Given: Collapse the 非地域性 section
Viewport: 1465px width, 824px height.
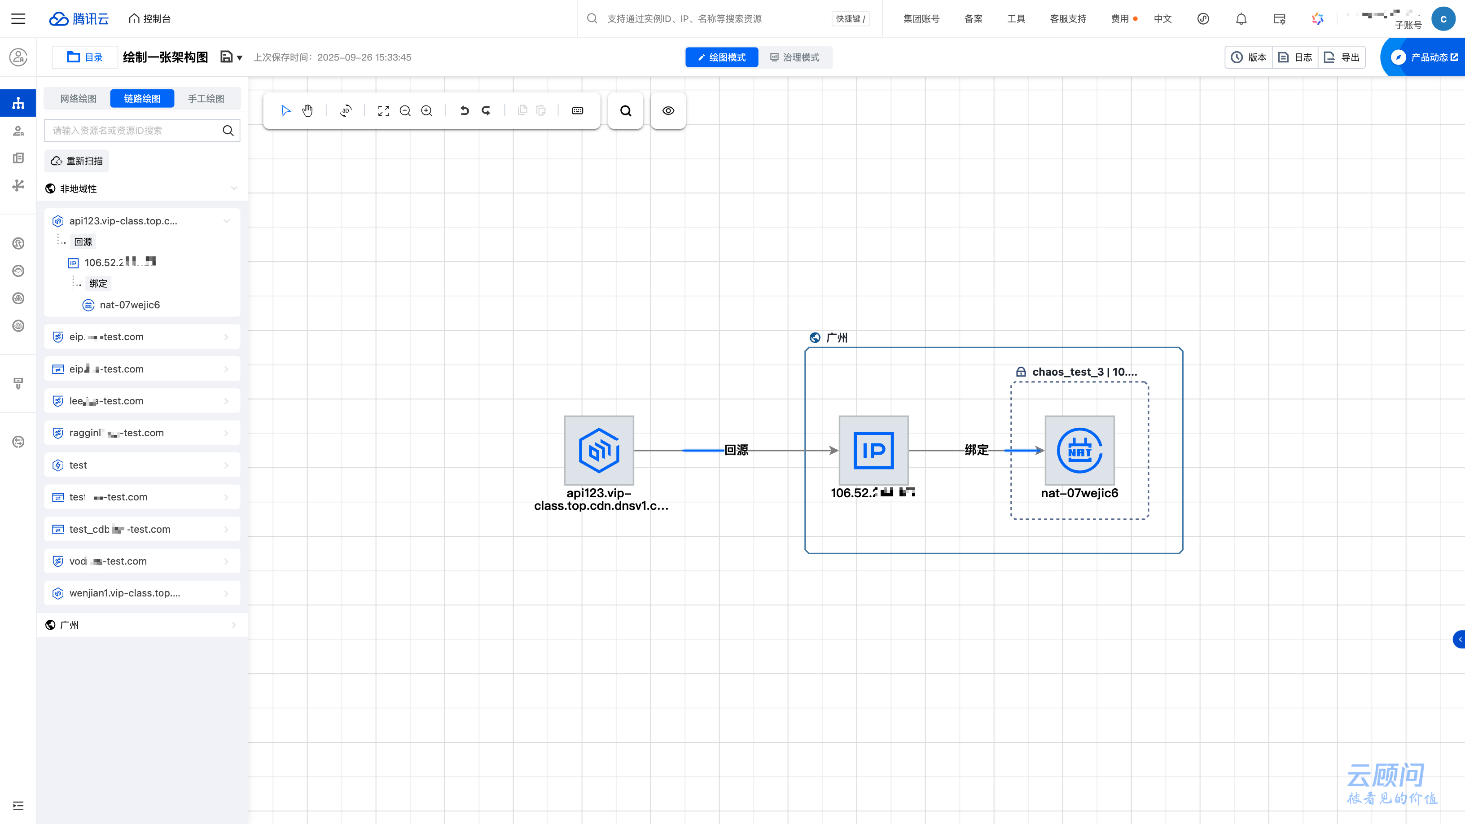Looking at the screenshot, I should 234,188.
